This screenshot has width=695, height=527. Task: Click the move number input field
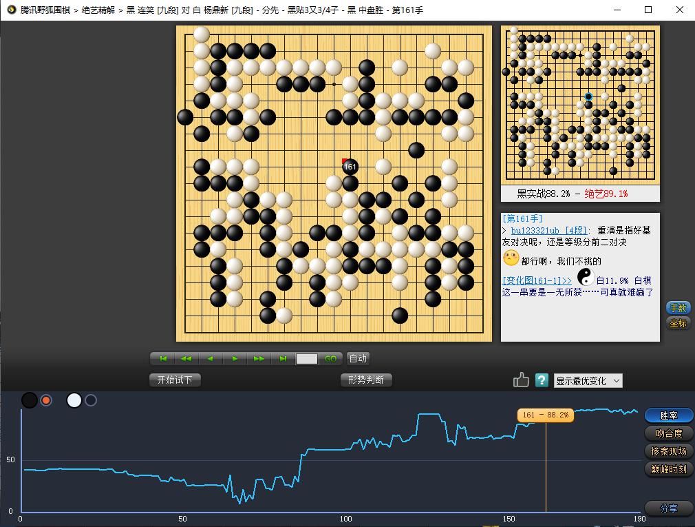[x=307, y=359]
